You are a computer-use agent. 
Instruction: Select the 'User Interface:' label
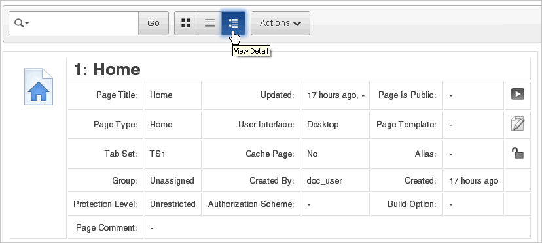click(x=266, y=124)
